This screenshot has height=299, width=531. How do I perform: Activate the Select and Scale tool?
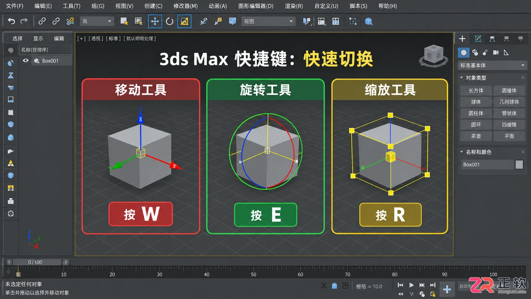(184, 21)
